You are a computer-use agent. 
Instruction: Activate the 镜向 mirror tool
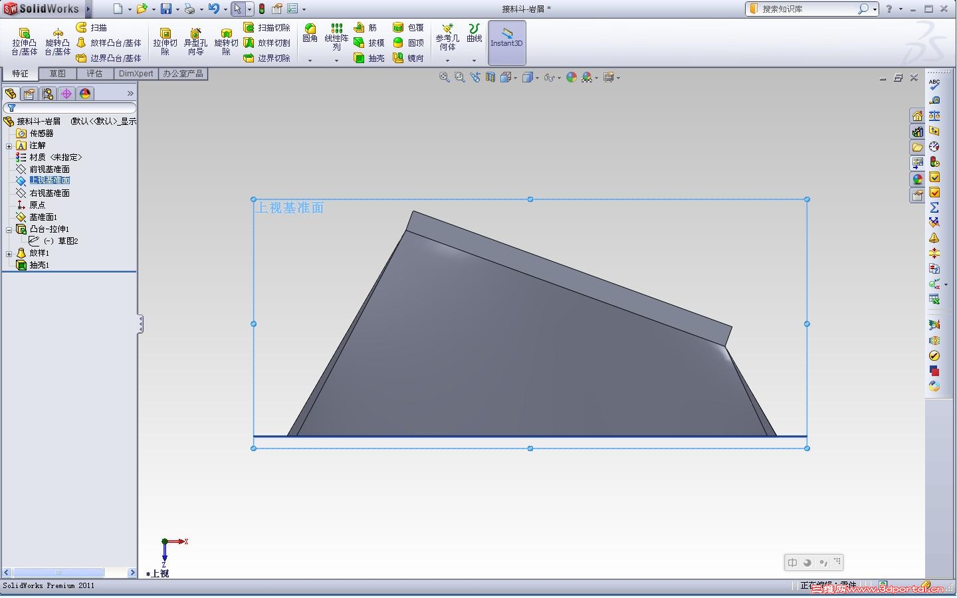point(408,58)
